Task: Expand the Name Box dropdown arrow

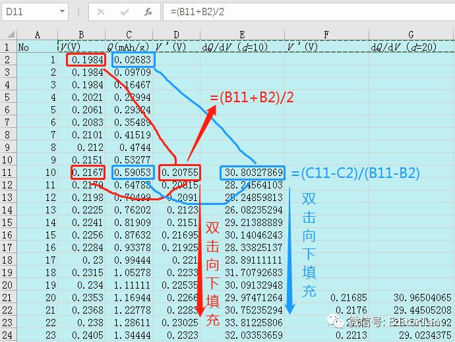Action: 62,11
